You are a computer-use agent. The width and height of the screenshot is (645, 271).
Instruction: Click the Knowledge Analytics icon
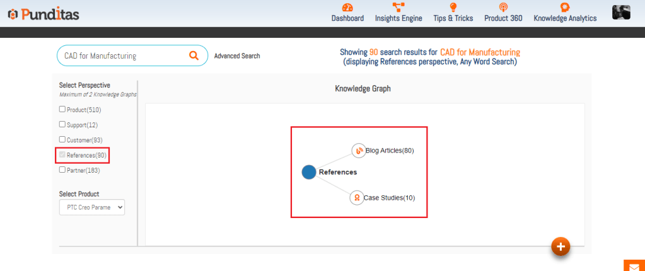(565, 8)
